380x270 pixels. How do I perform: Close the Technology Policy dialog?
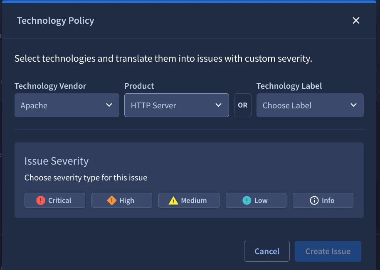(356, 20)
